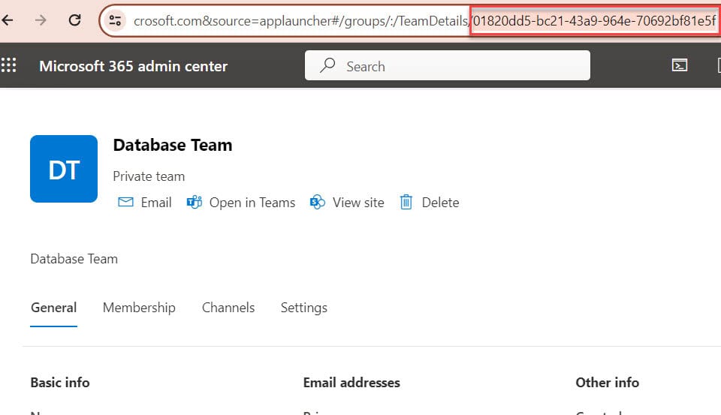721x415 pixels.
Task: Reload the page with the refresh icon
Action: click(74, 20)
